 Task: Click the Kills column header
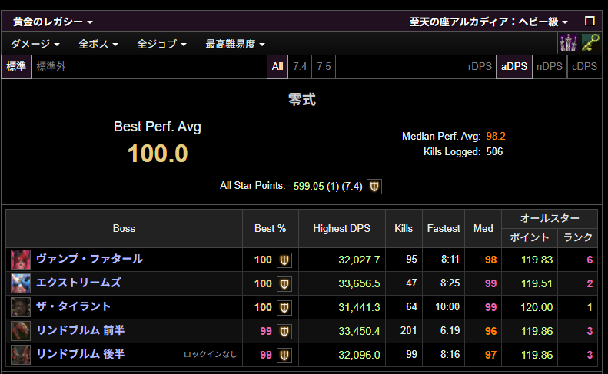point(404,229)
